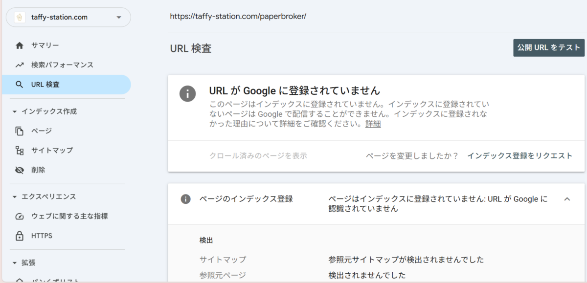Click the speedometer icon for Core Web Vitals

point(20,216)
